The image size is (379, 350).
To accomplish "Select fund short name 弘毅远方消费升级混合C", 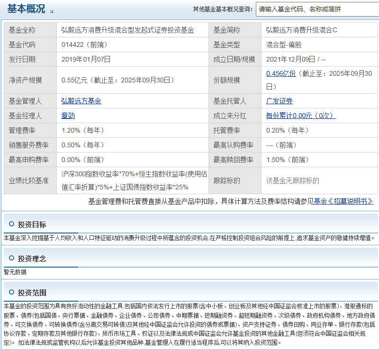I will (302, 30).
